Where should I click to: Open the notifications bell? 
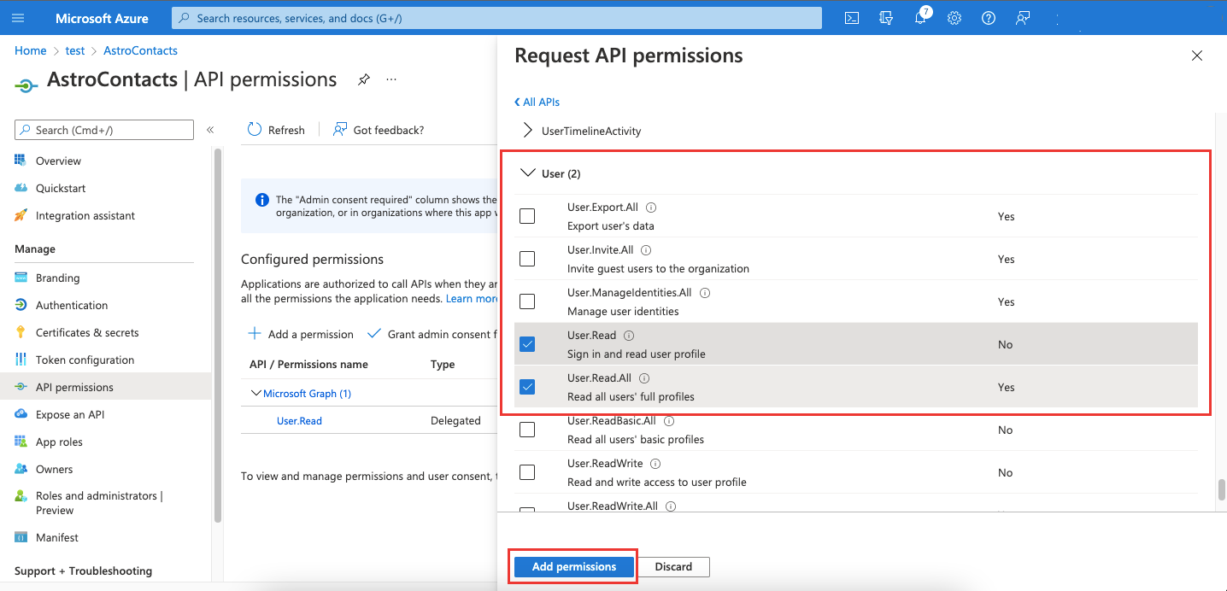[921, 17]
